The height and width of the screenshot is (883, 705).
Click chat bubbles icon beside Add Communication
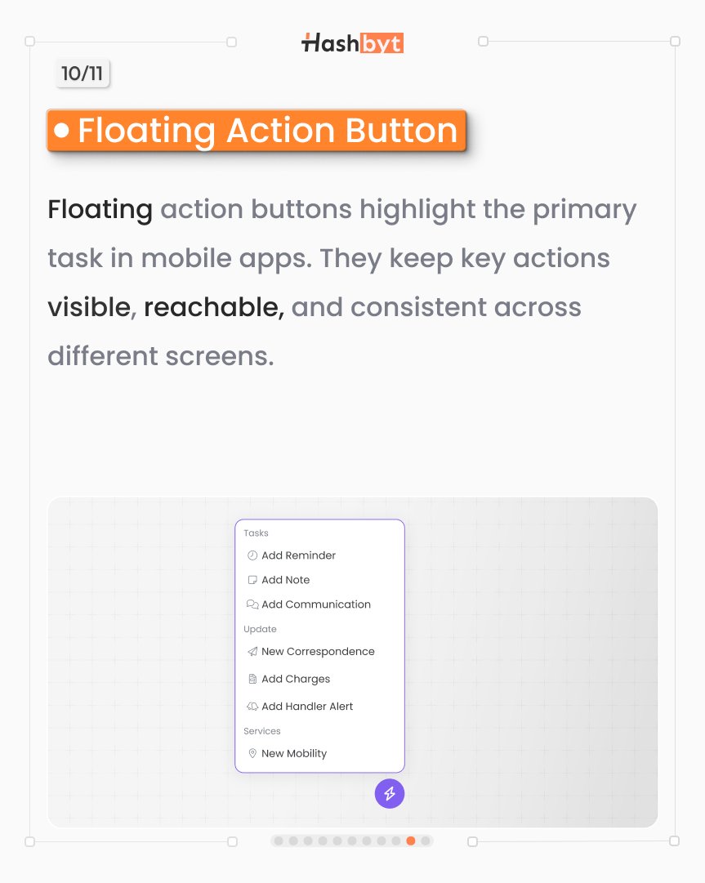coord(252,604)
